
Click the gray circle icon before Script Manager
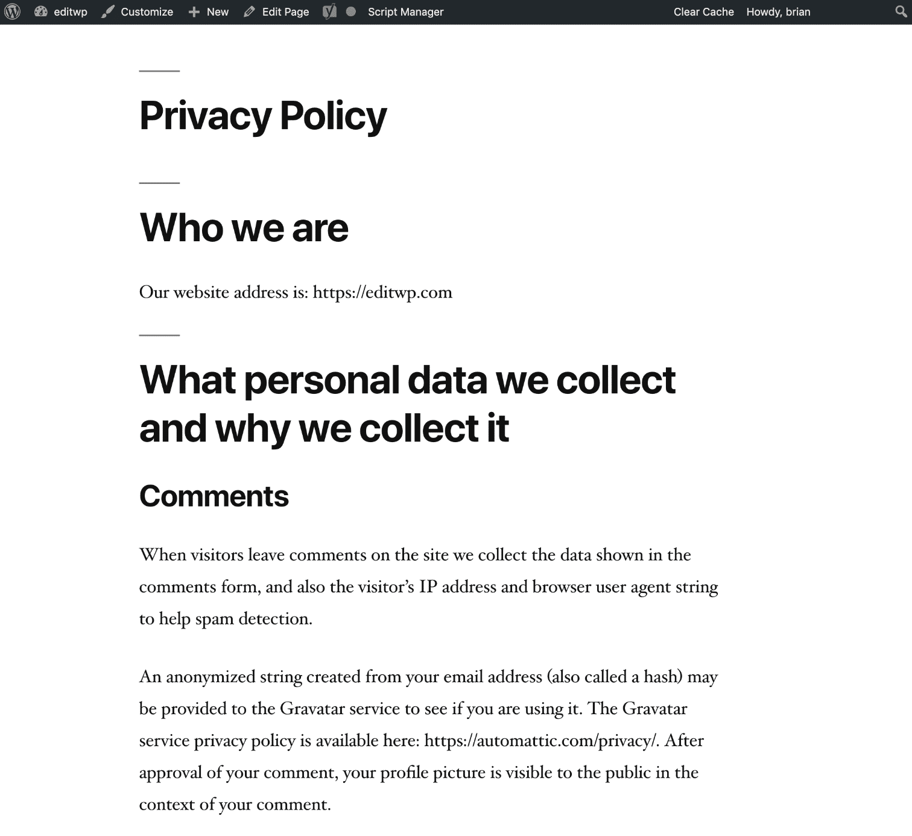351,11
